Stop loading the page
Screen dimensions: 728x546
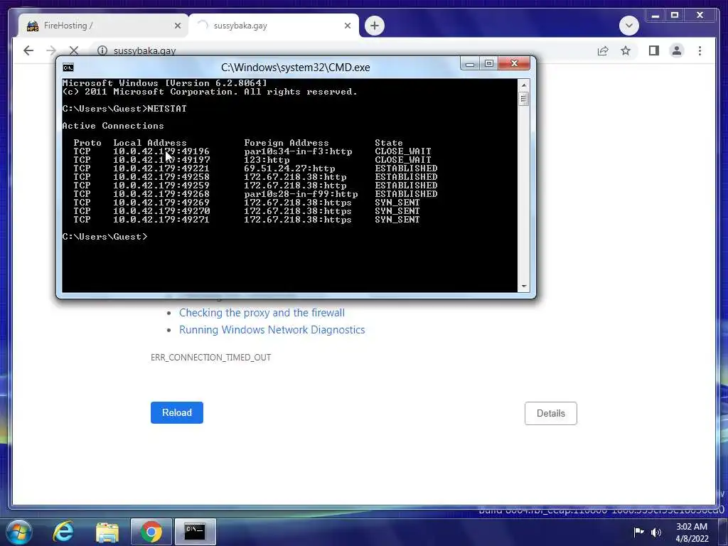pos(73,50)
